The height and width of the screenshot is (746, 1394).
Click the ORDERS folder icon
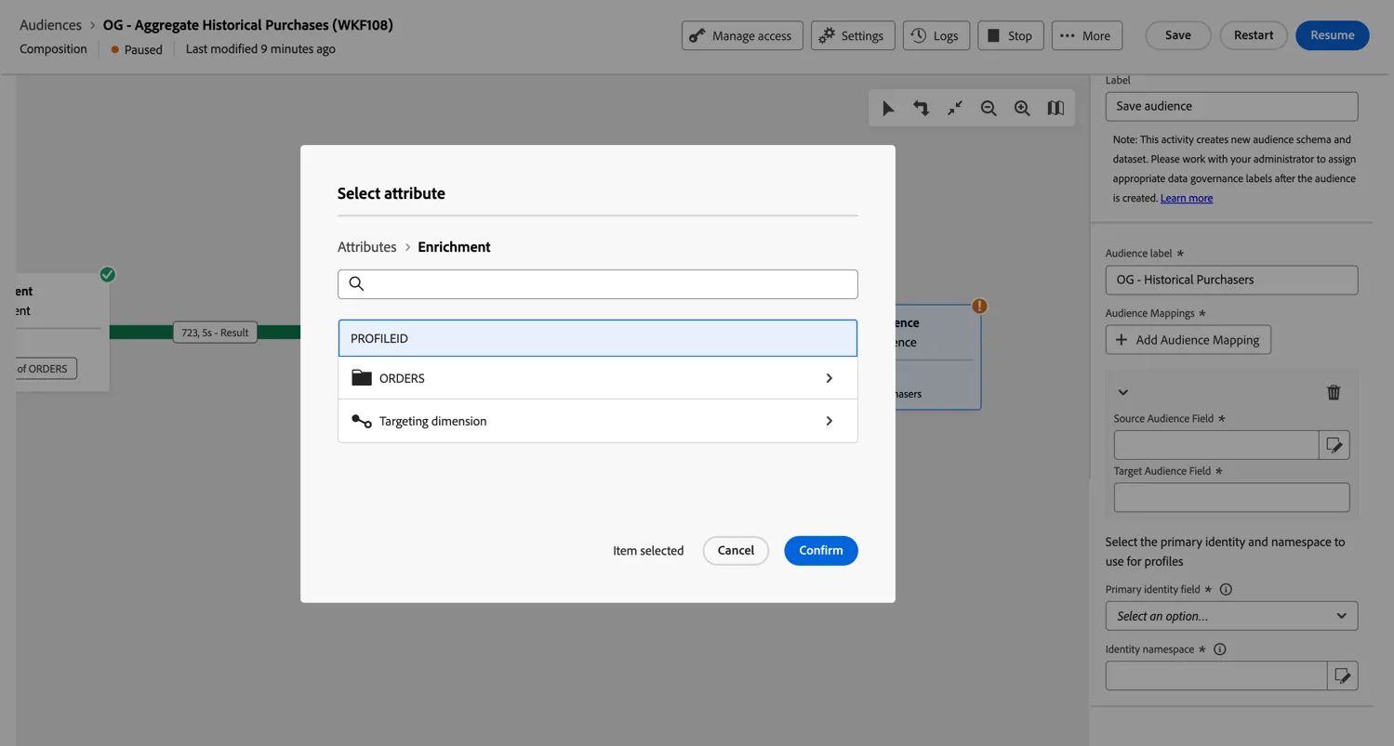click(x=362, y=378)
